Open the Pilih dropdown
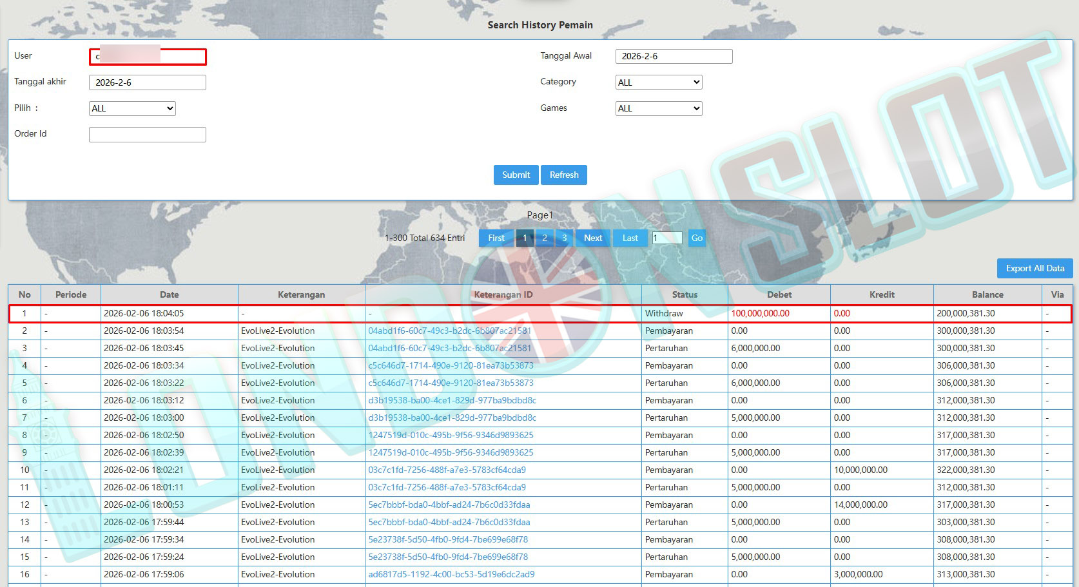The width and height of the screenshot is (1079, 587). tap(132, 108)
